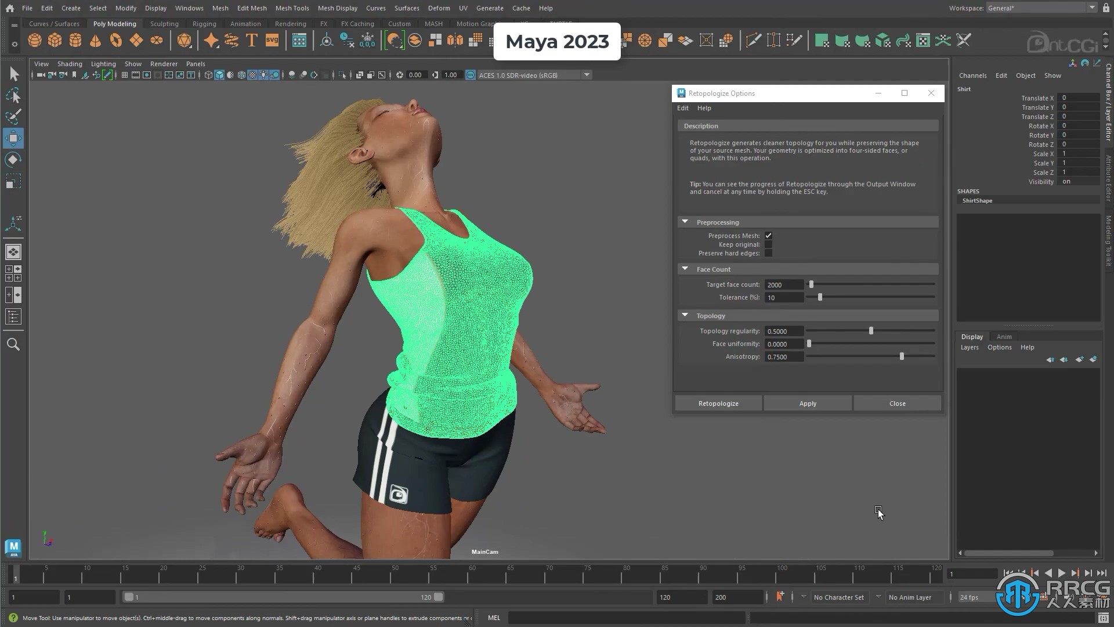Expand the Preprocessing section
1114x627 pixels.
[x=686, y=221]
